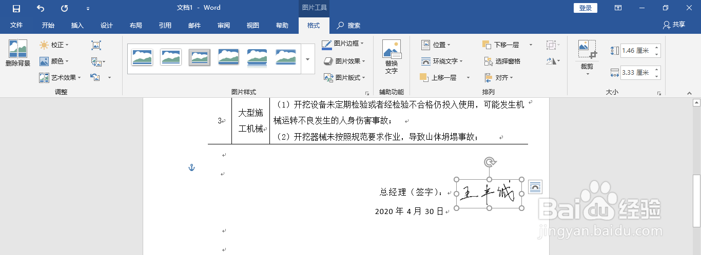
Task: Click the Change Picture icon
Action: [96, 61]
